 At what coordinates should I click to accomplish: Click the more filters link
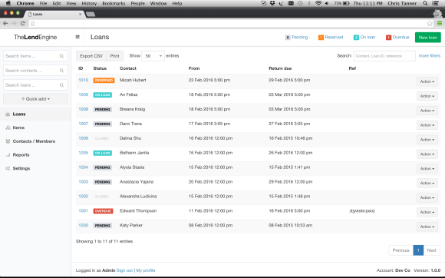[430, 55]
